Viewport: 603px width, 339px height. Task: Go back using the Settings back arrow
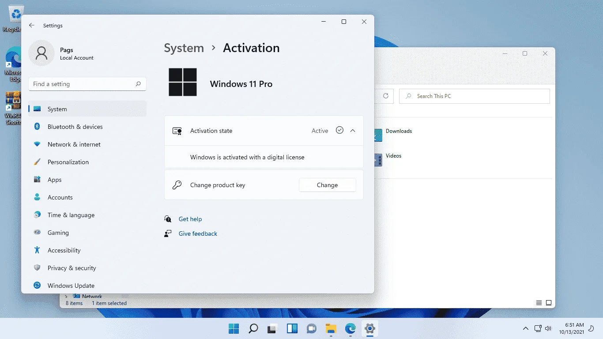click(31, 26)
